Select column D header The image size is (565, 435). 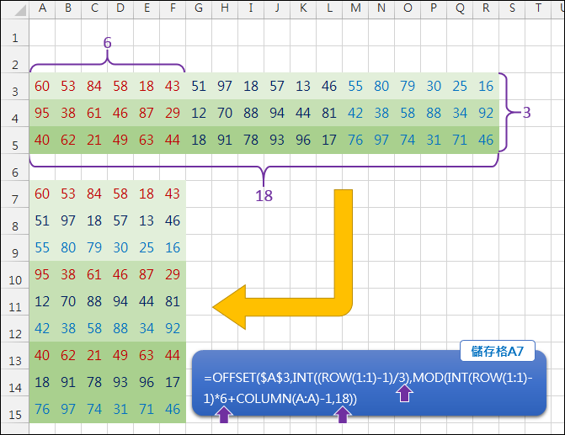point(120,8)
